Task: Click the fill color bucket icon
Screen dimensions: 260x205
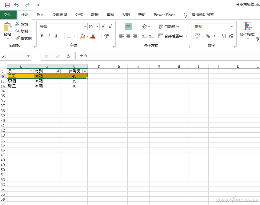Action: pos(82,36)
